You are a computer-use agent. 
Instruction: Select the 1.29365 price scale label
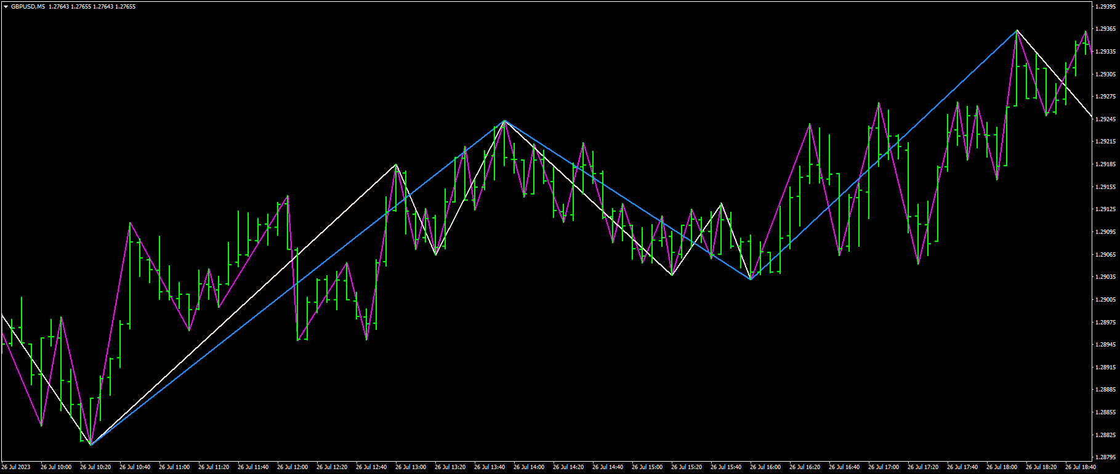[1106, 29]
